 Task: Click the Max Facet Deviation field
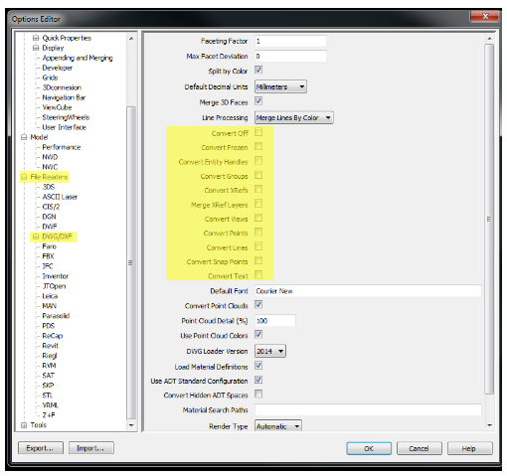coord(290,56)
